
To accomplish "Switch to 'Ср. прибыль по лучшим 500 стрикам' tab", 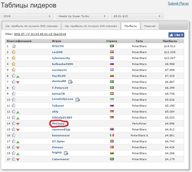I will click(32, 26).
